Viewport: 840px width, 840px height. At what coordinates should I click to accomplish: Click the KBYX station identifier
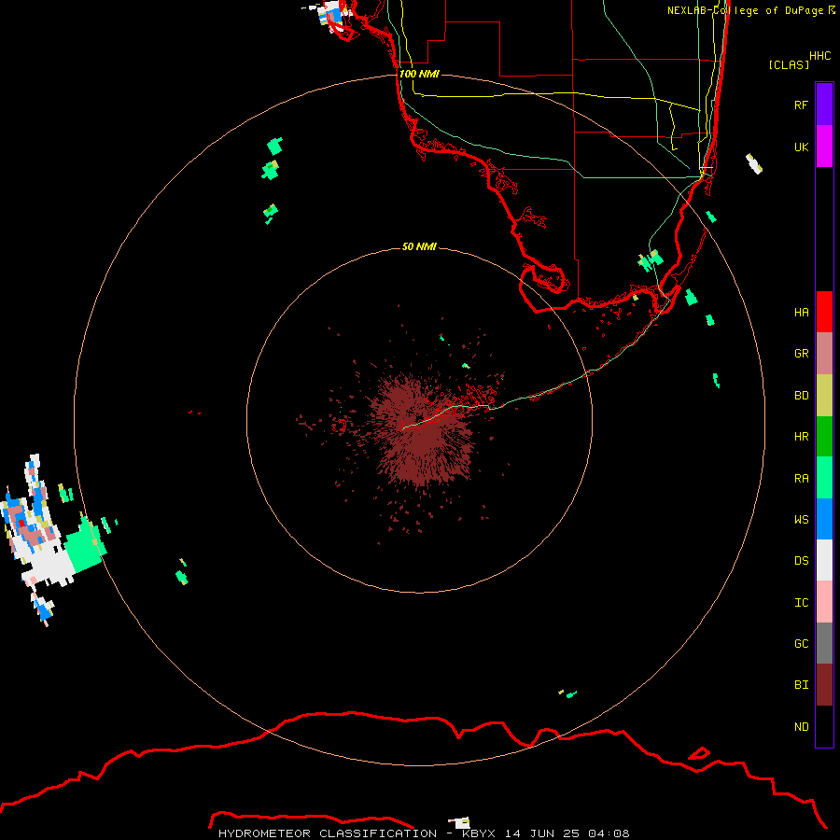pyautogui.click(x=479, y=833)
